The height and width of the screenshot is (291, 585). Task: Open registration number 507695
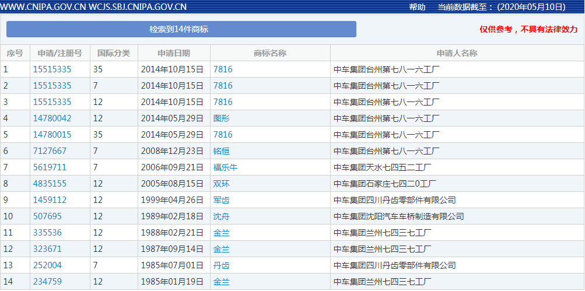click(x=47, y=216)
